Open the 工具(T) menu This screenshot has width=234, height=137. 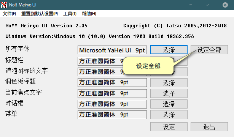click(x=70, y=14)
